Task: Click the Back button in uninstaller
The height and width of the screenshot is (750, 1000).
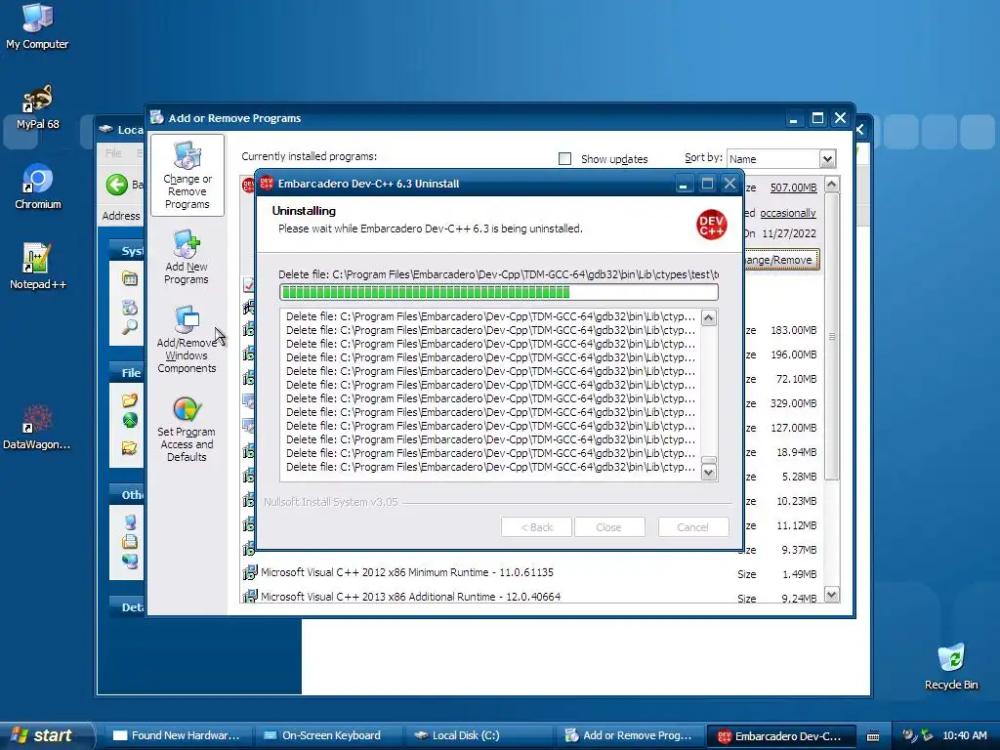Action: coord(536,527)
